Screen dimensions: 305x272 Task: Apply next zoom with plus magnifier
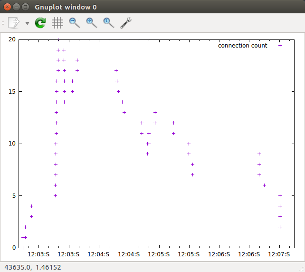(91, 22)
